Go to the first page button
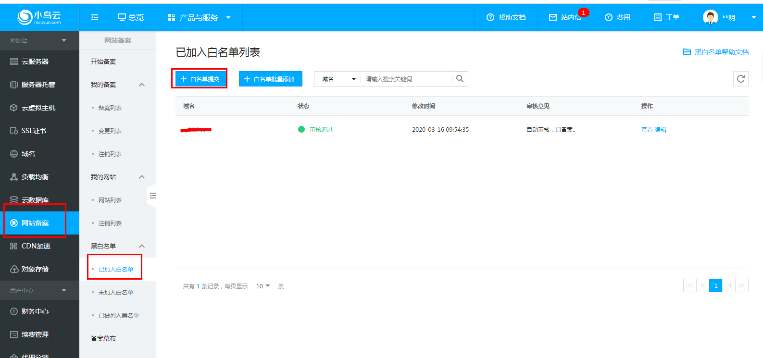Viewport: 763px width, 358px height. 690,285
